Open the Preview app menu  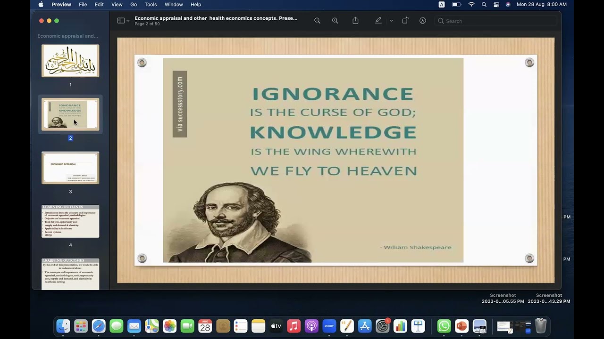[x=61, y=4]
